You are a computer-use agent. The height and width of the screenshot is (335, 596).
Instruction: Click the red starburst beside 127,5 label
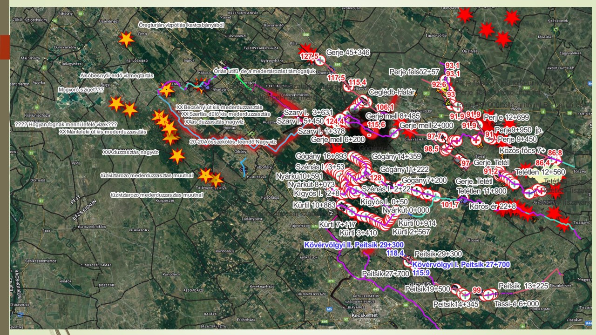(x=305, y=49)
